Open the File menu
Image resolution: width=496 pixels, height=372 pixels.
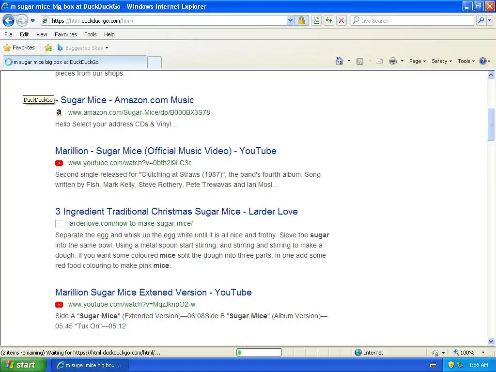tap(9, 34)
